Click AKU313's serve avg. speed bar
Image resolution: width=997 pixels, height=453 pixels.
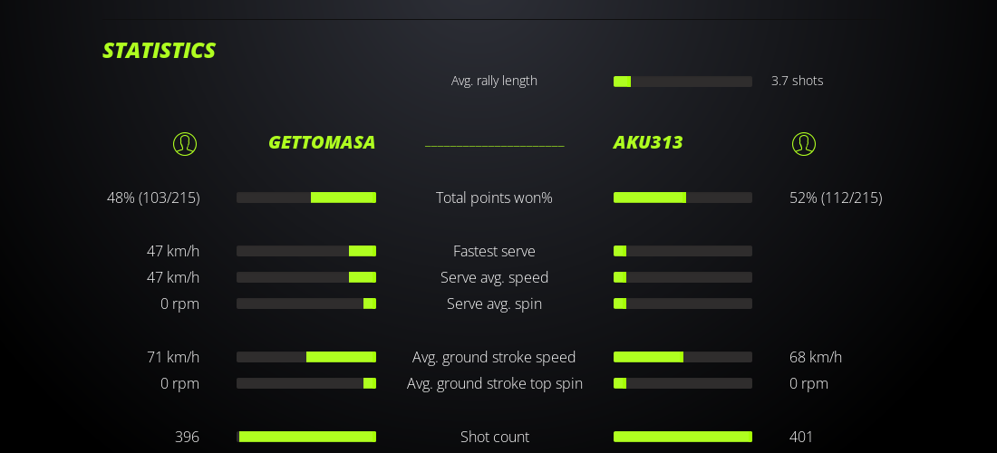[682, 277]
